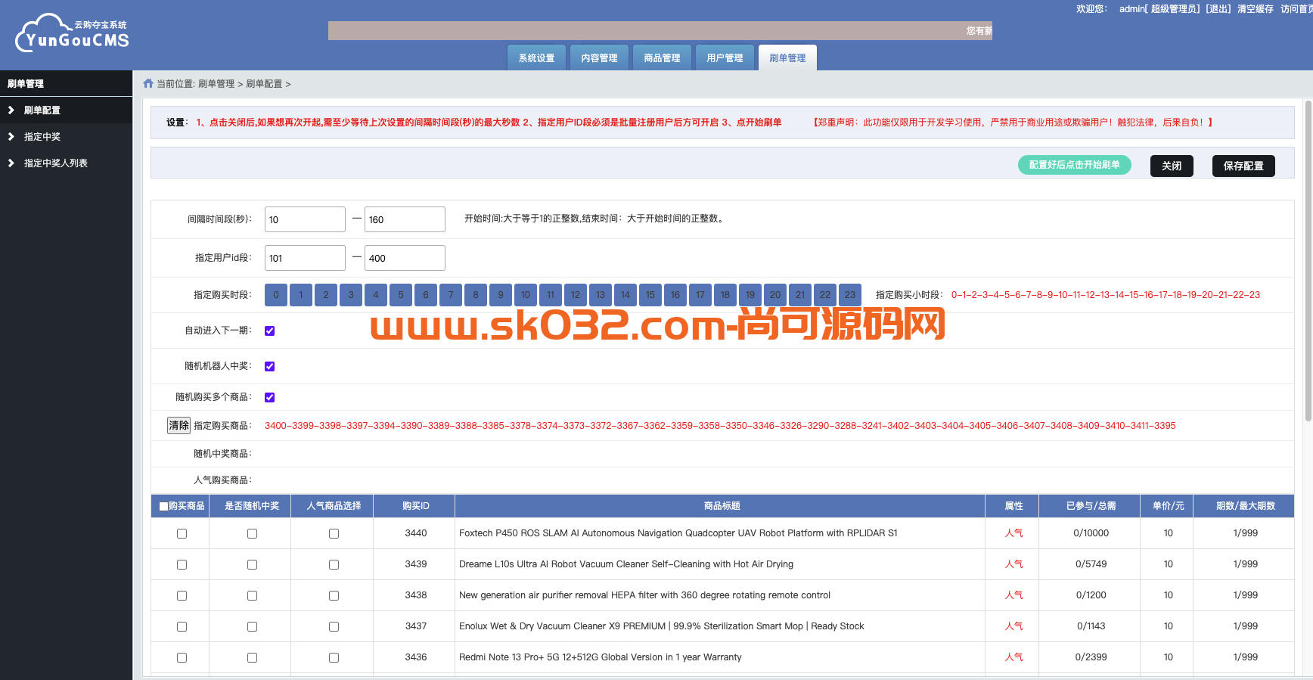Toggle purchase hour 9 button
Viewport: 1313px width, 680px height.
click(x=501, y=295)
